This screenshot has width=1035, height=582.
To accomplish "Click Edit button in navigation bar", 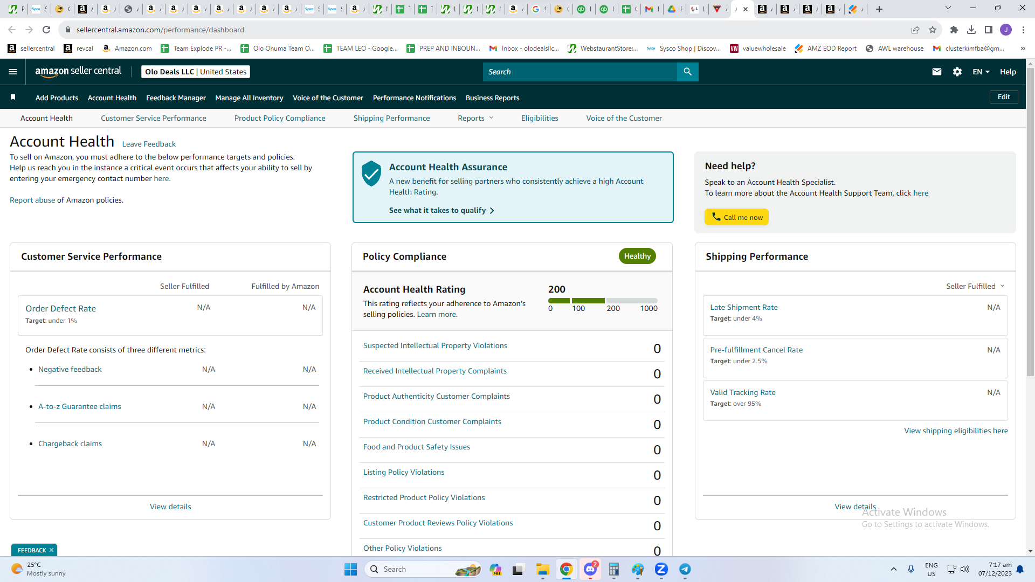I will [1004, 97].
